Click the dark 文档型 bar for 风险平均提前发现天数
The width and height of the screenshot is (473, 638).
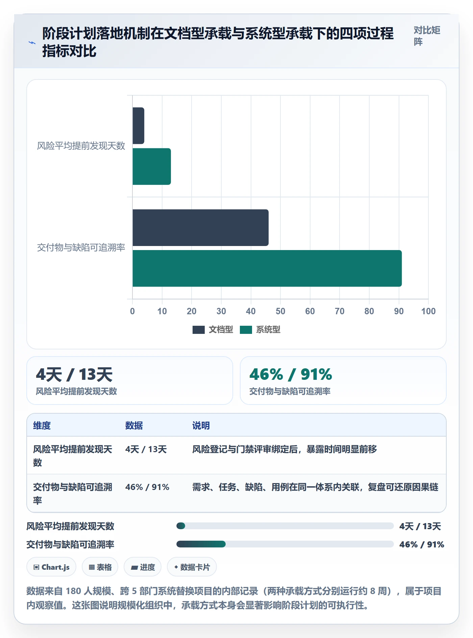tap(138, 126)
